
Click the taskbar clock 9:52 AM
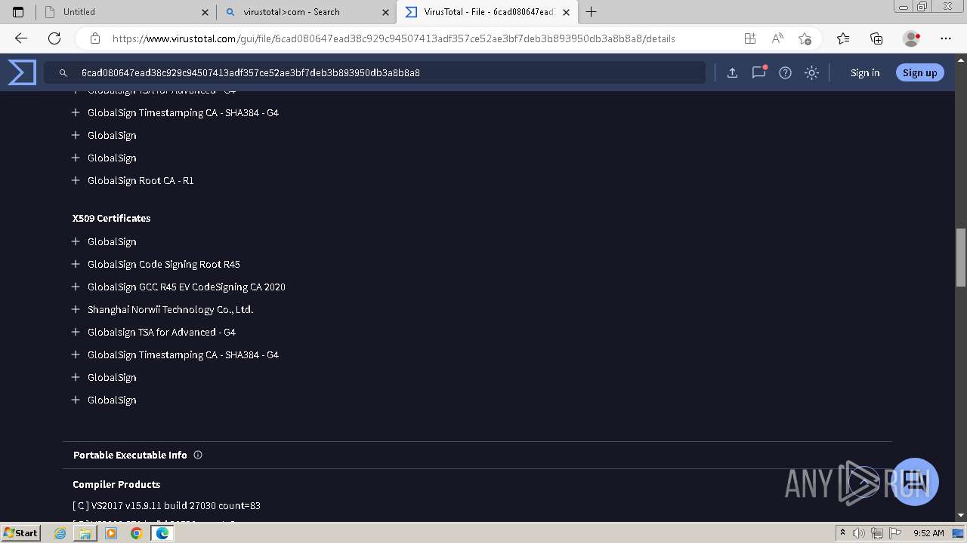point(928,533)
